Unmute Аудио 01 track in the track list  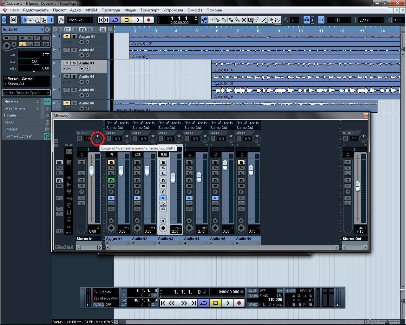[x=67, y=36]
